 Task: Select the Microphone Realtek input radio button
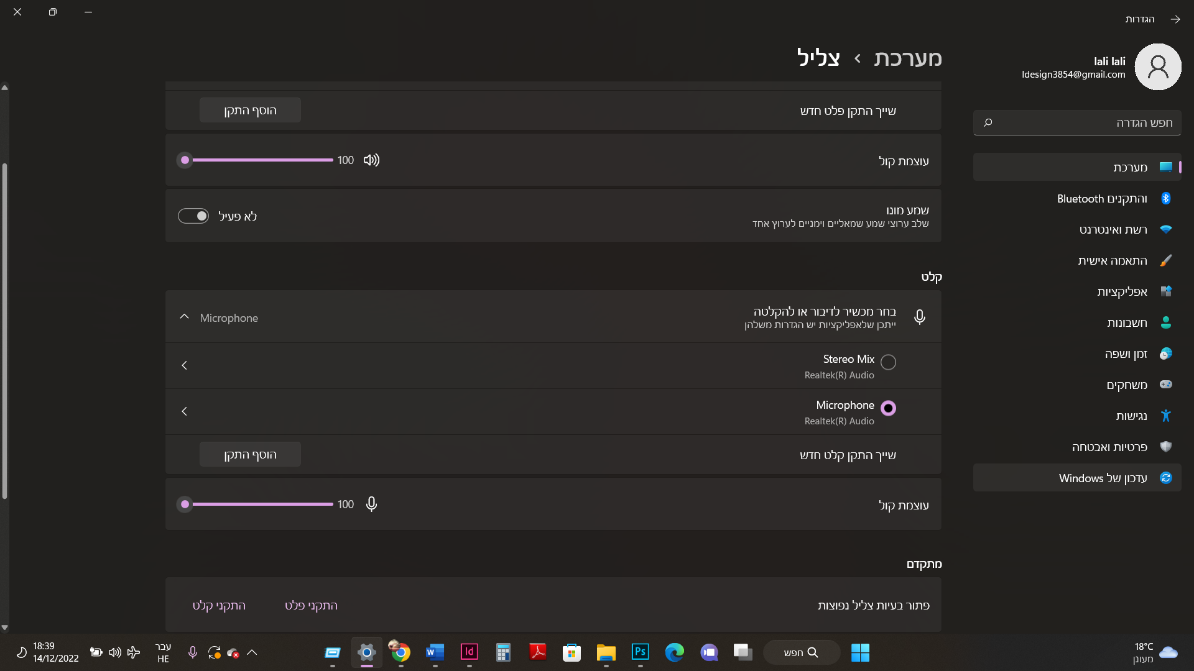pyautogui.click(x=888, y=408)
